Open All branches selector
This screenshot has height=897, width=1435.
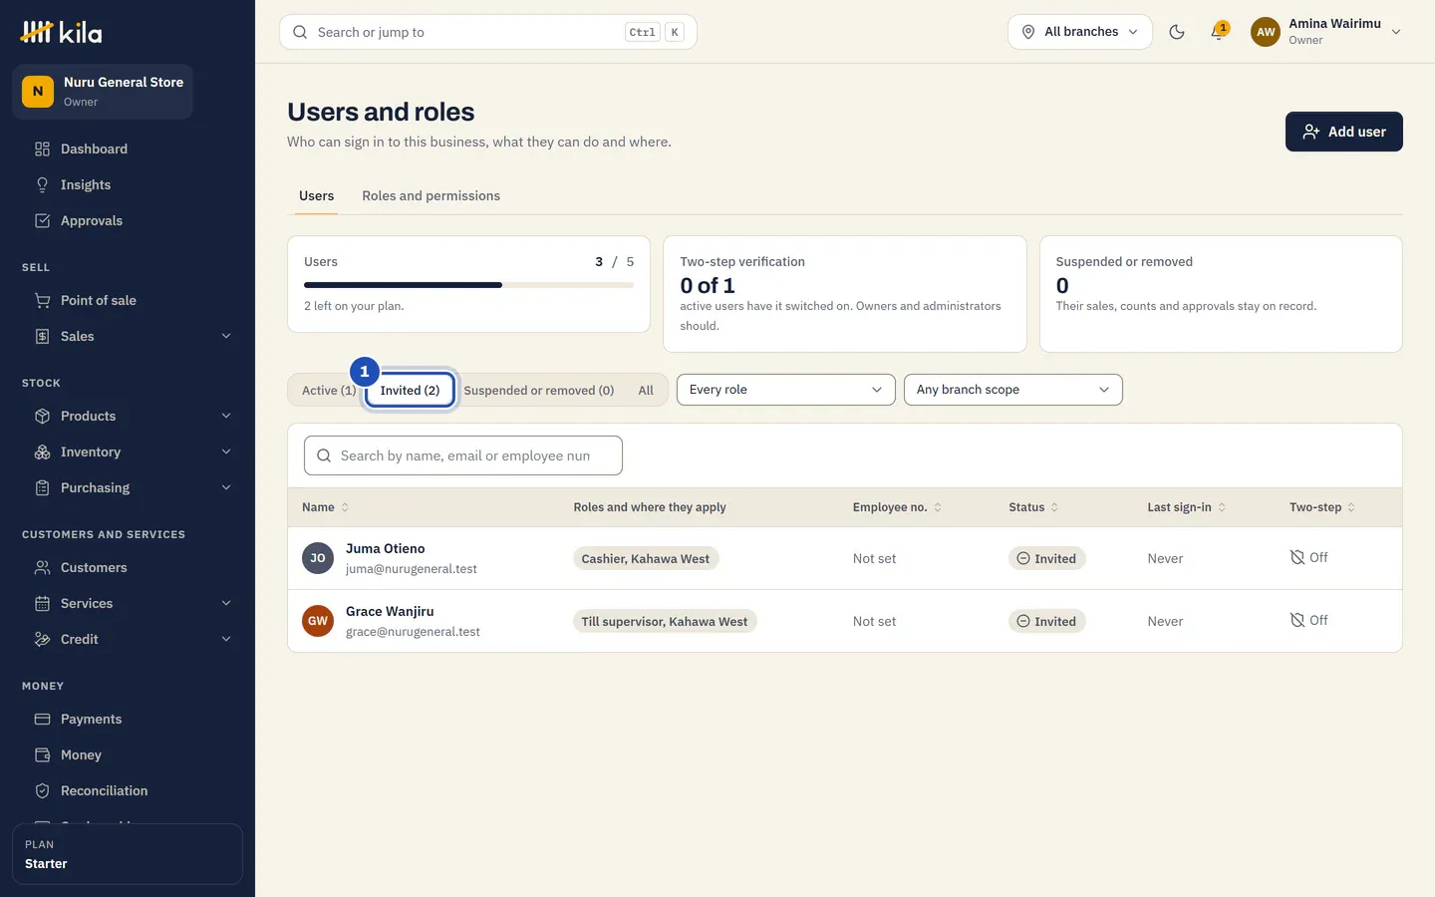(x=1080, y=32)
